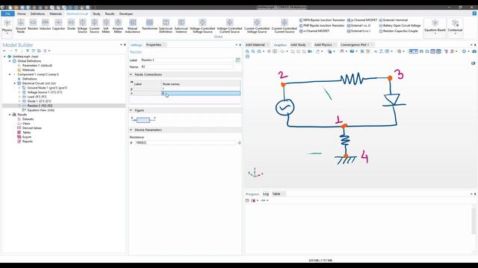478x268 pixels.
Task: Collapse the Results tree node
Action: tap(10, 115)
